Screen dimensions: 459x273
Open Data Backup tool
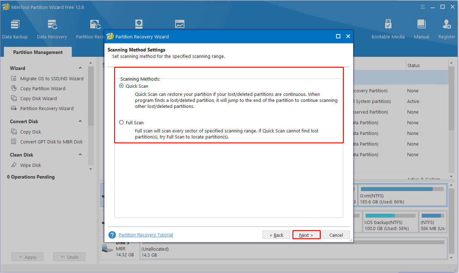15,29
